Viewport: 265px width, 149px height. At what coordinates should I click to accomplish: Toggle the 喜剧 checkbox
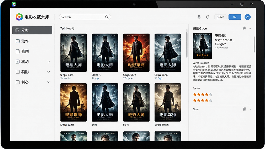pos(18,51)
